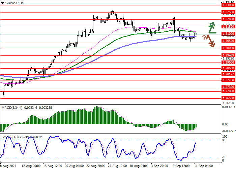The height and width of the screenshot is (169, 236).
Task: Select the 1.31500 price level label
Action: point(229,27)
